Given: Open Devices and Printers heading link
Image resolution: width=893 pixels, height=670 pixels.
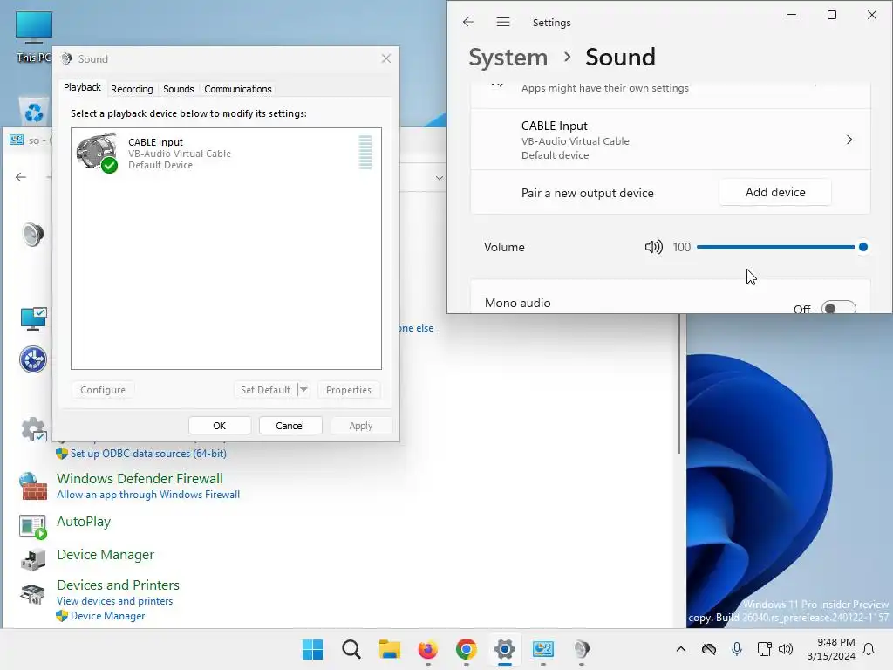Looking at the screenshot, I should 118,585.
